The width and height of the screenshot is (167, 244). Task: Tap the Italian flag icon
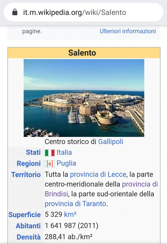pos(50,153)
